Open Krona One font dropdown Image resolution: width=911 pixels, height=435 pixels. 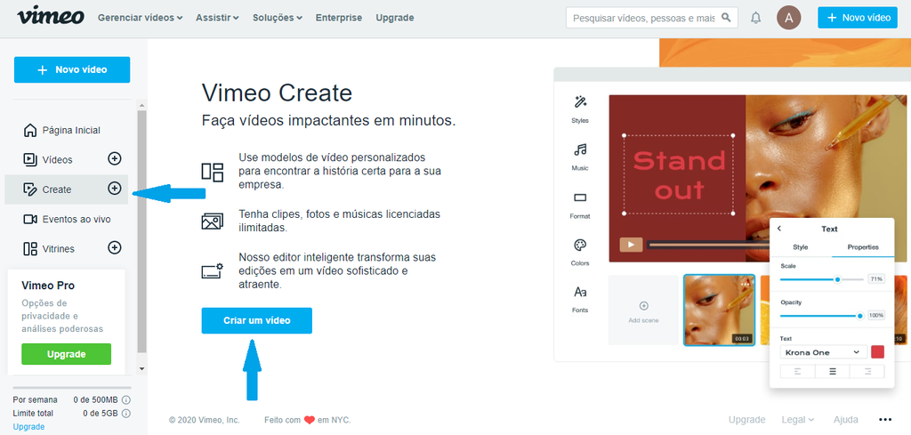[823, 352]
